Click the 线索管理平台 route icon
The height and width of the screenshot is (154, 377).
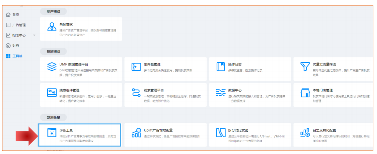136,93
